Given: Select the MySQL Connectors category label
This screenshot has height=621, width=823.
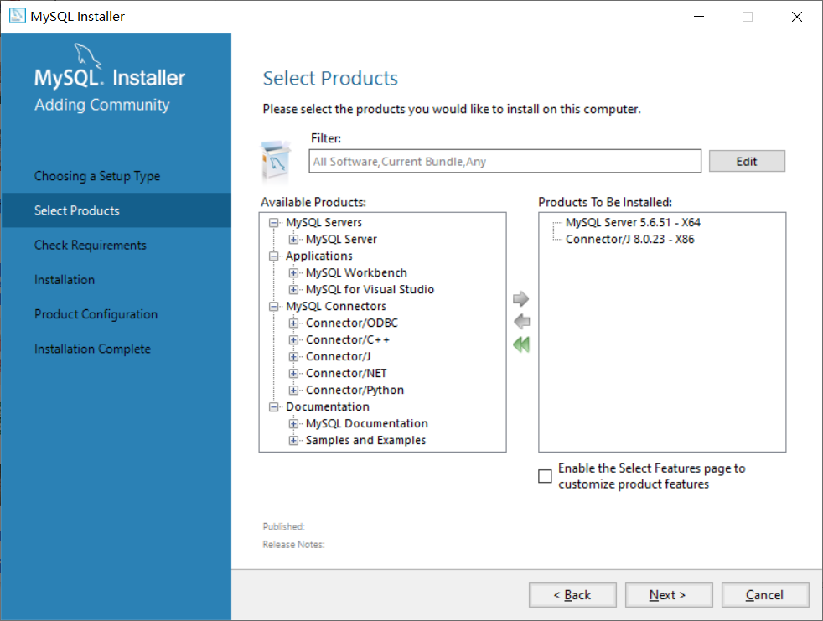Looking at the screenshot, I should point(336,307).
